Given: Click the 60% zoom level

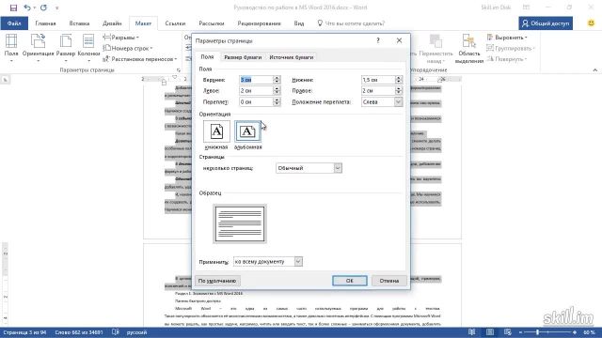Looking at the screenshot, I should 589,332.
